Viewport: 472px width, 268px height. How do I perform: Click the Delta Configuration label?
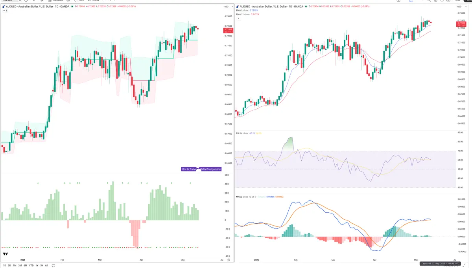pyautogui.click(x=211, y=169)
